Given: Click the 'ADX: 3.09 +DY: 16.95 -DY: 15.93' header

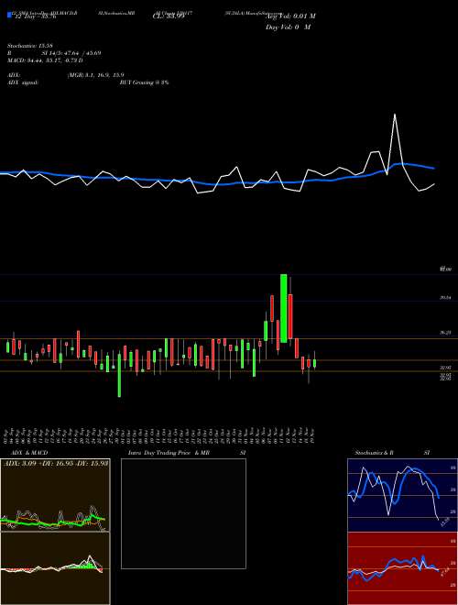Looking at the screenshot, I should (56, 462).
